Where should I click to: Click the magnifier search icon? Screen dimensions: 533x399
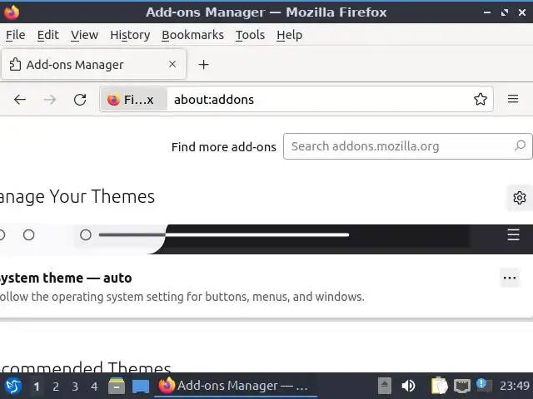click(520, 146)
